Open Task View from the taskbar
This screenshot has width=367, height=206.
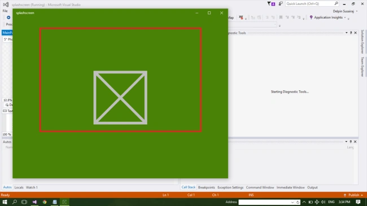coord(24,202)
